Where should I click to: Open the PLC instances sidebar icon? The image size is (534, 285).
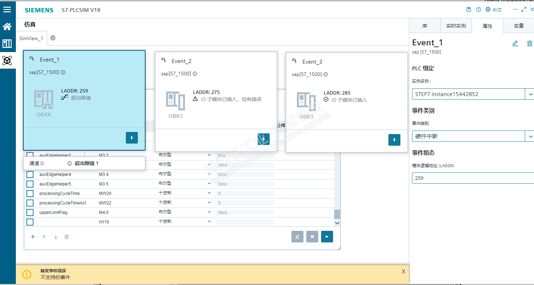[x=7, y=43]
